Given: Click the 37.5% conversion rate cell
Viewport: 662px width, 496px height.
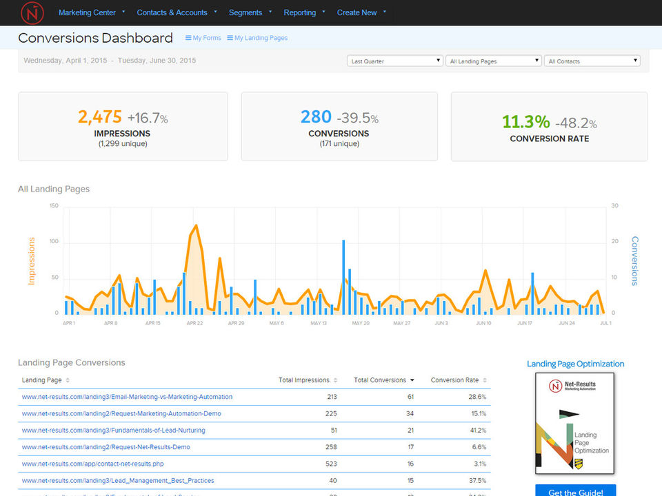Looking at the screenshot, I should (x=477, y=481).
